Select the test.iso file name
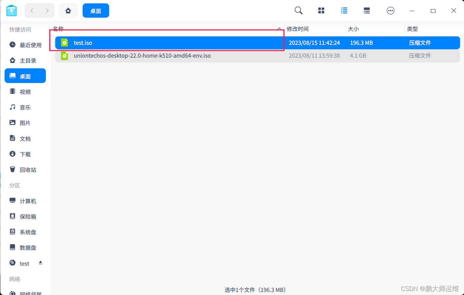 pyautogui.click(x=83, y=43)
